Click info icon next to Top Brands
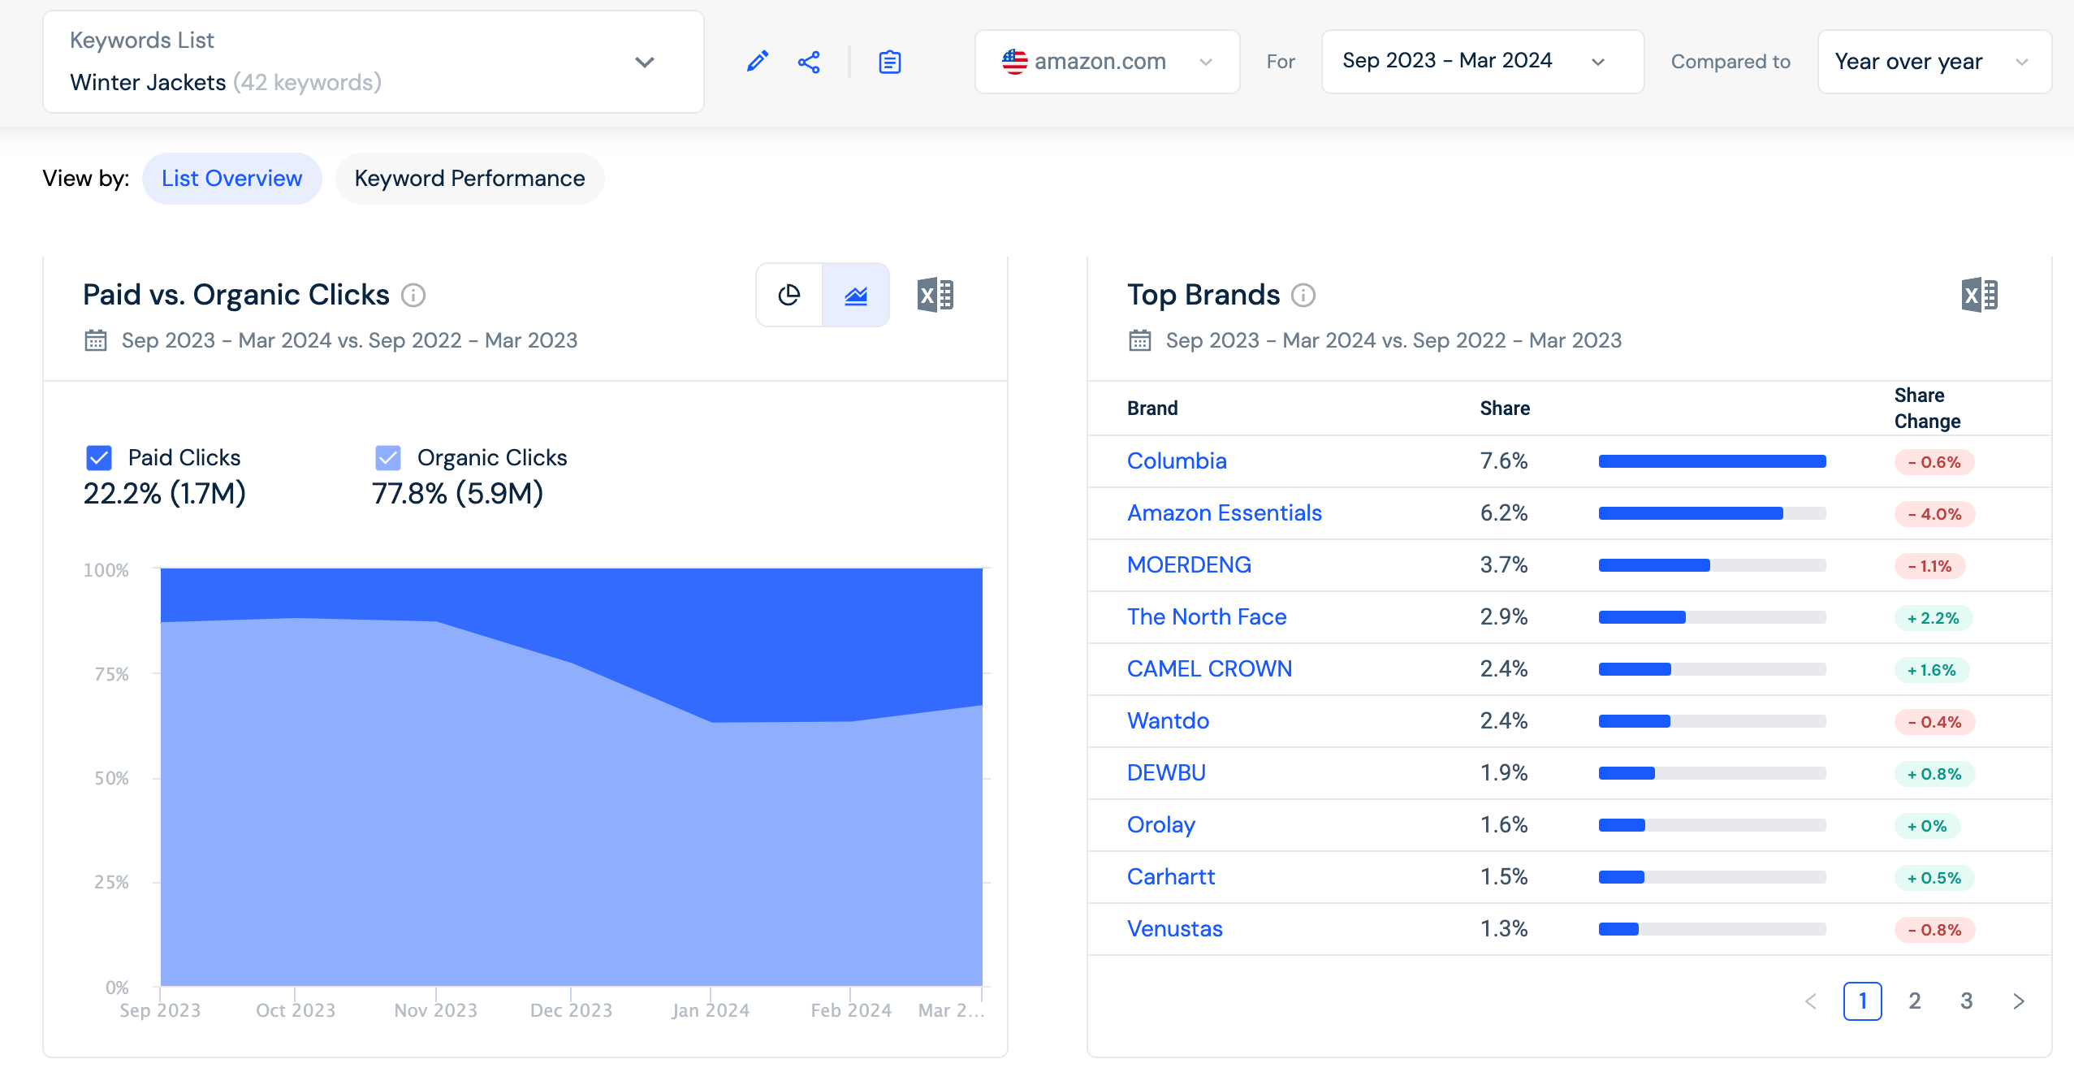Screen dimensions: 2074x1072 1303,295
